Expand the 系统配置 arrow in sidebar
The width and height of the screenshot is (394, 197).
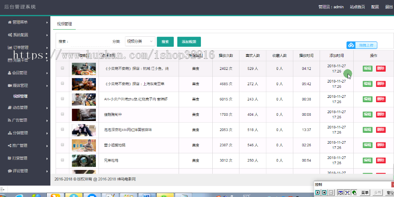(47, 35)
